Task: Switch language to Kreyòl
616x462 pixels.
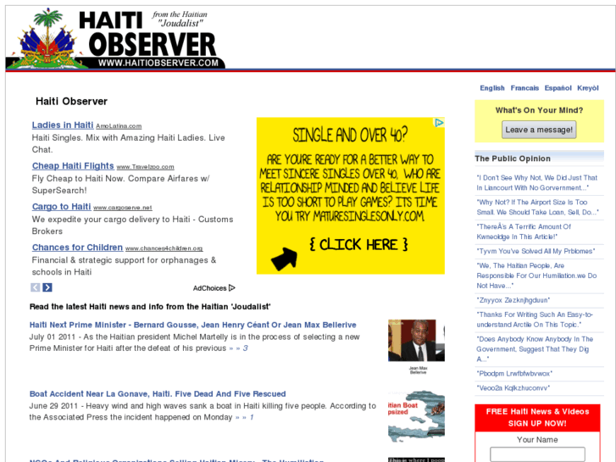Action: tap(588, 88)
